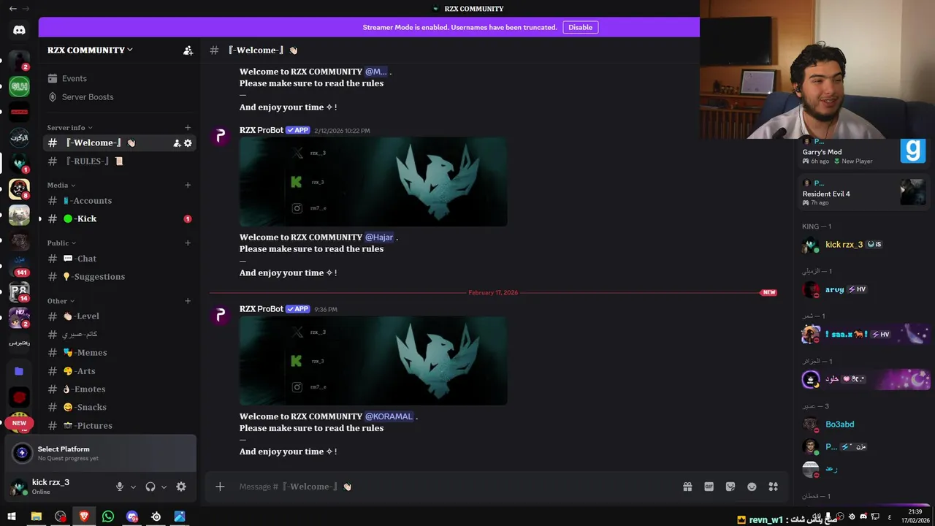Image resolution: width=935 pixels, height=526 pixels.
Task: Add channel to Media category
Action: click(188, 186)
